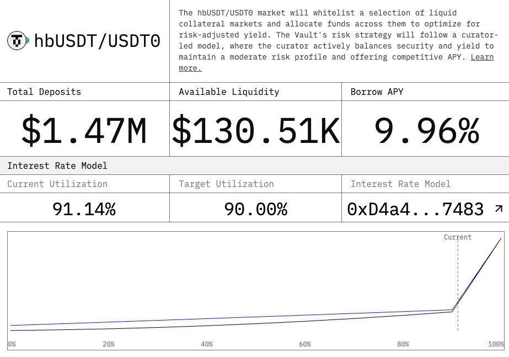The image size is (509, 357).
Task: Click the hbUSDT/USDT0 market title
Action: click(97, 41)
